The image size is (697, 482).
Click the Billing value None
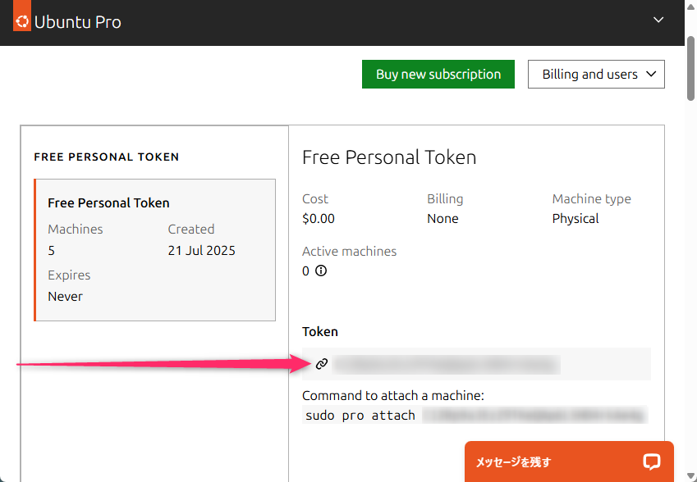(x=443, y=218)
